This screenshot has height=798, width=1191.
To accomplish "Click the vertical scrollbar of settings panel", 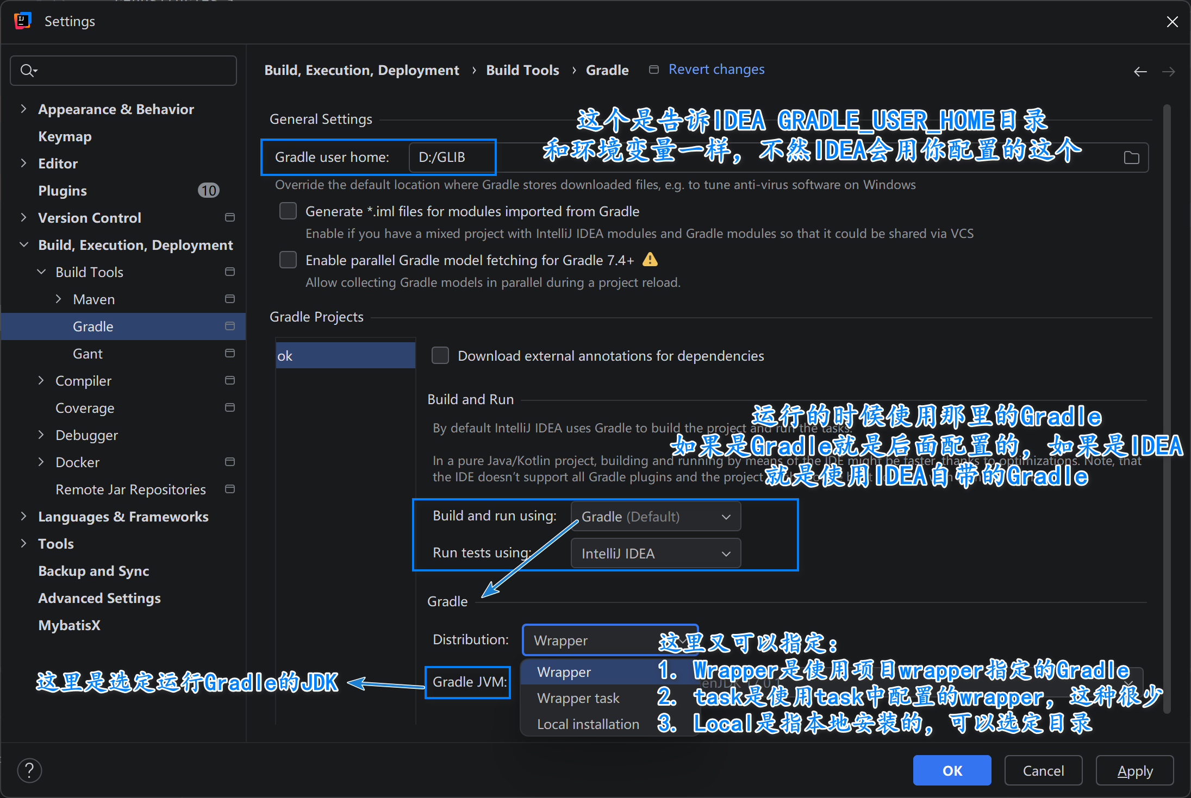I will click(1167, 380).
